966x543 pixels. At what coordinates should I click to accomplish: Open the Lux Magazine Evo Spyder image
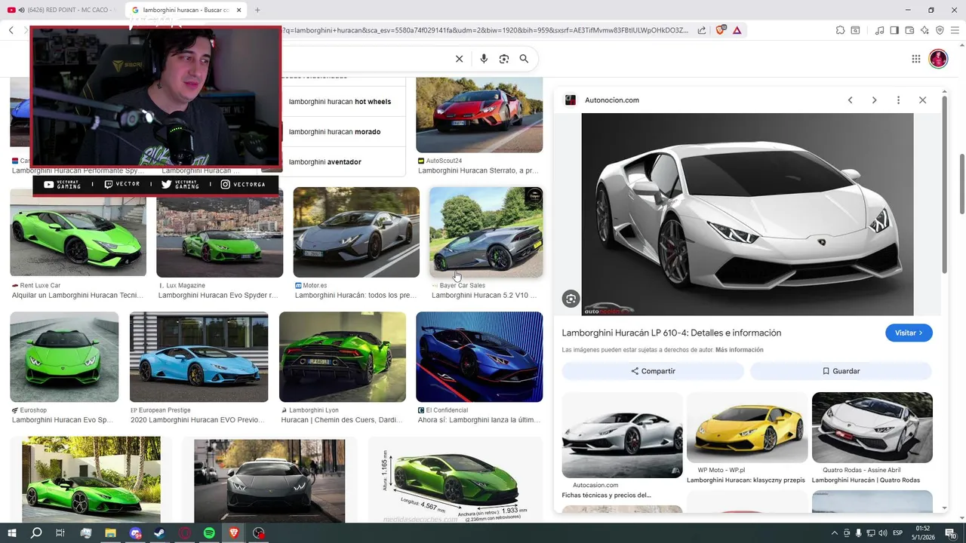(220, 232)
